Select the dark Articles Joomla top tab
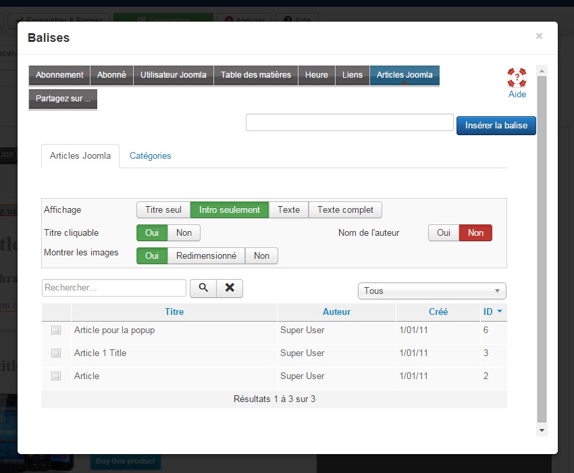The width and height of the screenshot is (574, 473). pos(405,75)
